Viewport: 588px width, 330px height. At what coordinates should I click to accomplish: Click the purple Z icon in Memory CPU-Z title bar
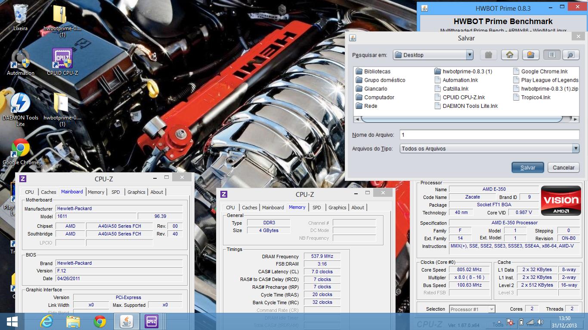pyautogui.click(x=224, y=194)
